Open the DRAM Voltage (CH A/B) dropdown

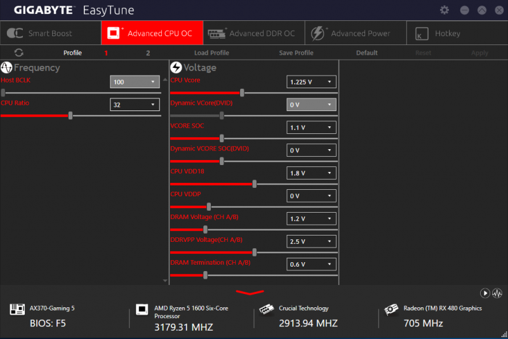[x=311, y=218]
